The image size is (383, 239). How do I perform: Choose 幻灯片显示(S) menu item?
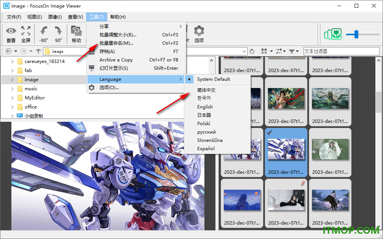(x=136, y=68)
